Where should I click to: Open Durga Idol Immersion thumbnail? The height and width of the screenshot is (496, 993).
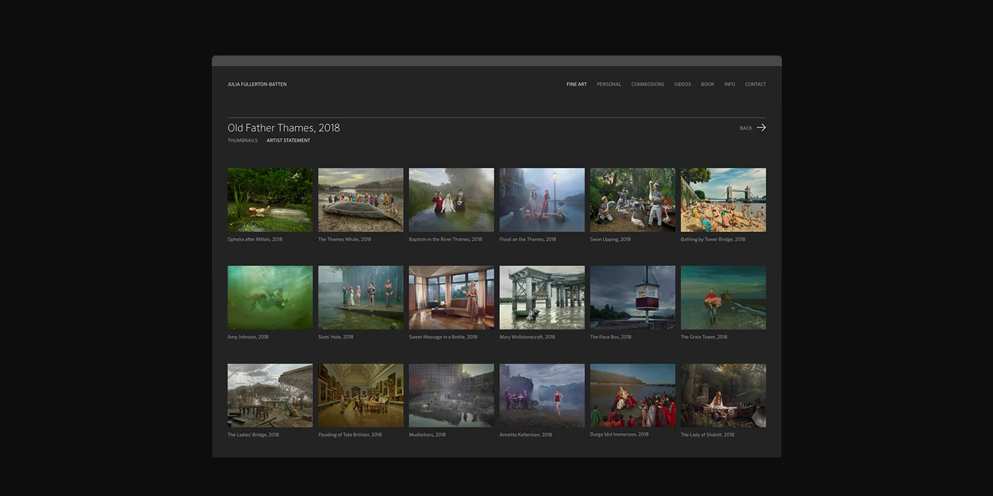633,395
